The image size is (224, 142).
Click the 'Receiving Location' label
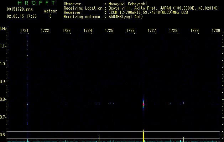[x=83, y=8]
